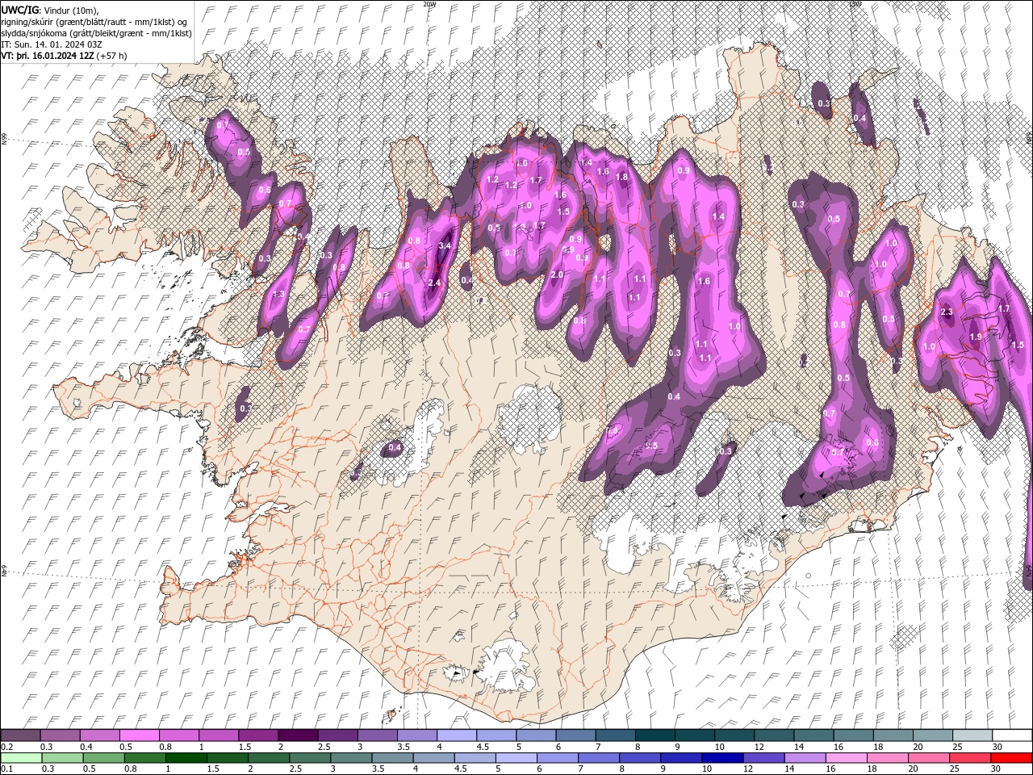The width and height of the screenshot is (1033, 775).
Task: Click pale green 0.1–0.3 swatch, lower legend row
Action: pyautogui.click(x=21, y=758)
